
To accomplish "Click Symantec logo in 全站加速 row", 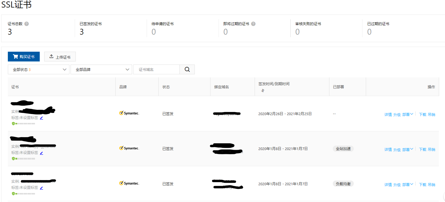I will 129,148.
